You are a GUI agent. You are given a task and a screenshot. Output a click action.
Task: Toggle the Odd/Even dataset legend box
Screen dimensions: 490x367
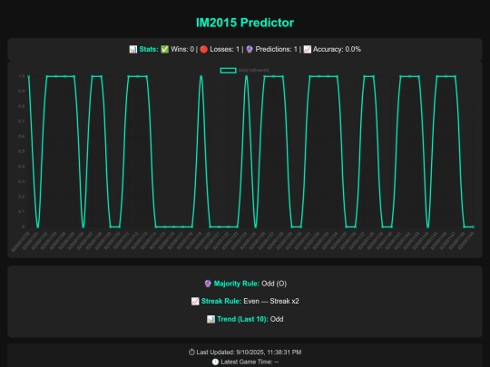228,71
